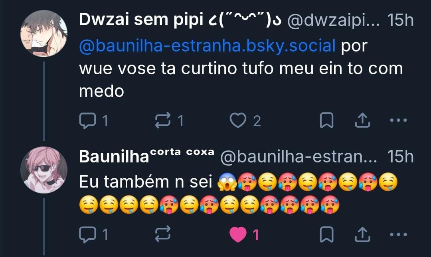The width and height of the screenshot is (431, 257).
Task: Repost Baunilha's reply
Action: [163, 234]
